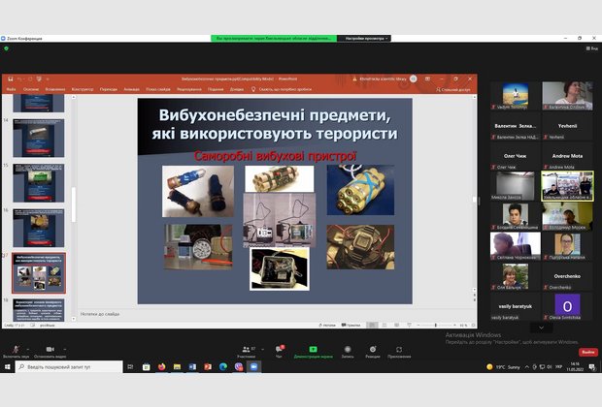Switch to the Design ribbon tab

tap(83, 88)
